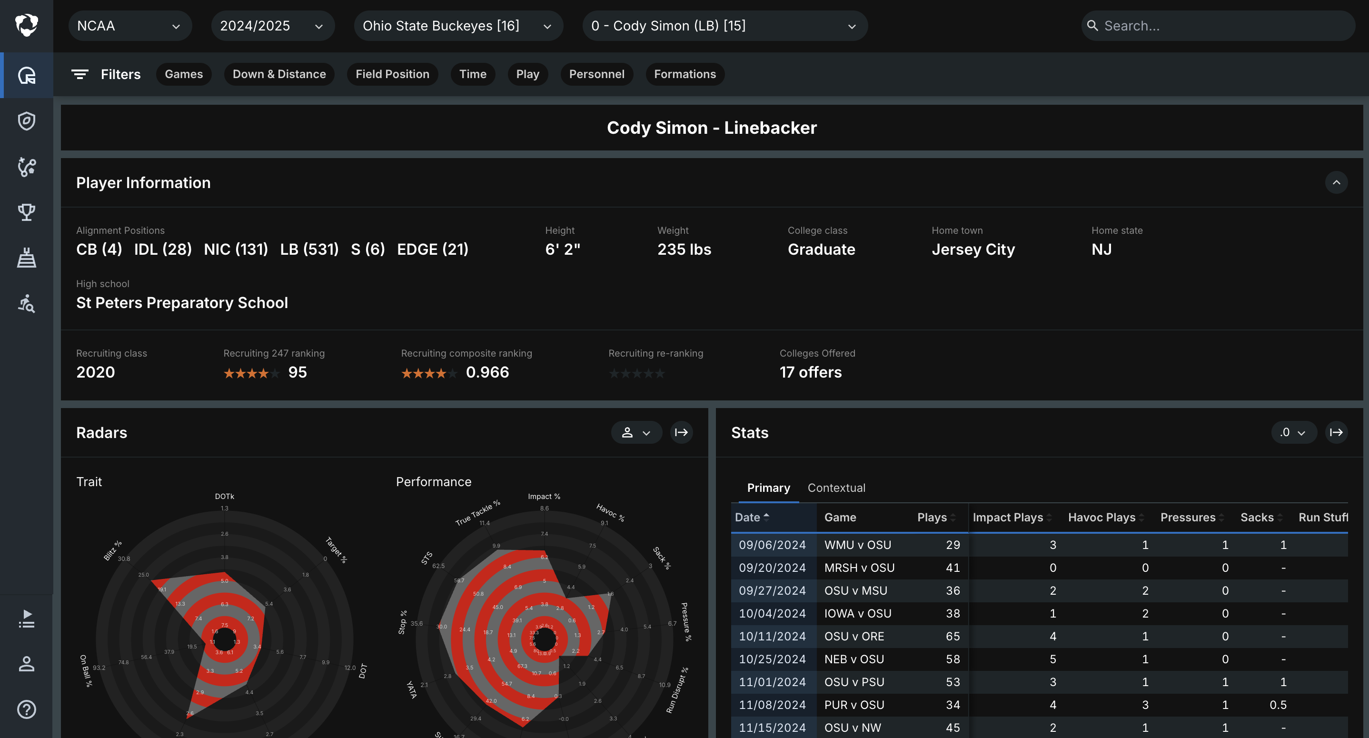Sort stats table by Pressures column
This screenshot has width=1369, height=738.
tap(1192, 518)
